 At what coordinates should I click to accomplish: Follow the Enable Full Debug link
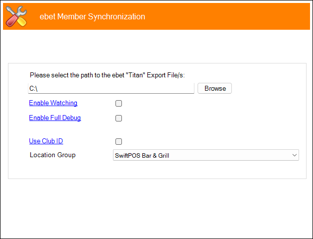(55, 118)
